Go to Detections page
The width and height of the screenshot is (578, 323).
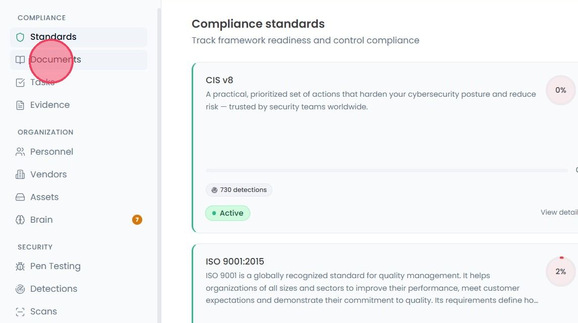79,289
